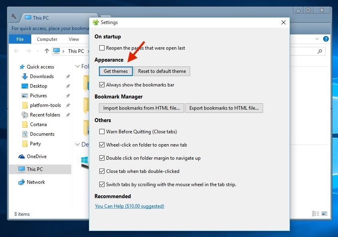Click the Cortana folder icon
The height and width of the screenshot is (237, 338).
tap(25, 125)
